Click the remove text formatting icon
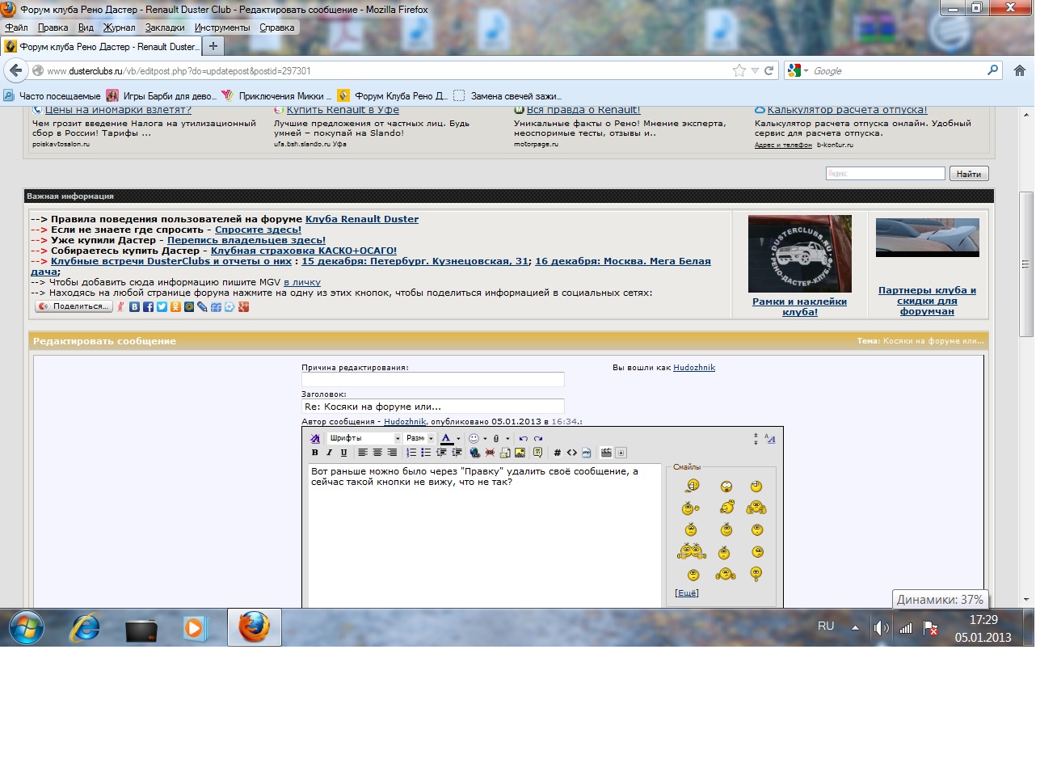This screenshot has height=780, width=1040. point(315,438)
